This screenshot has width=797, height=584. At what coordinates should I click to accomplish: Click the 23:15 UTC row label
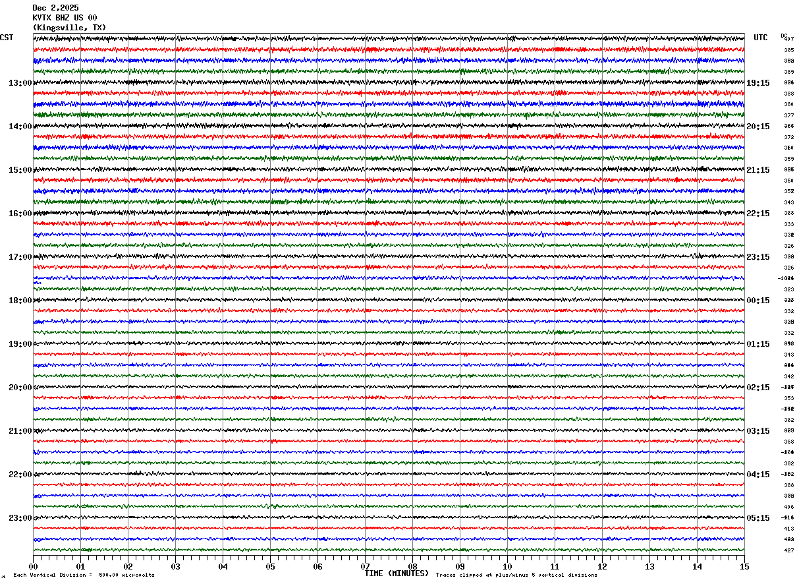[758, 257]
